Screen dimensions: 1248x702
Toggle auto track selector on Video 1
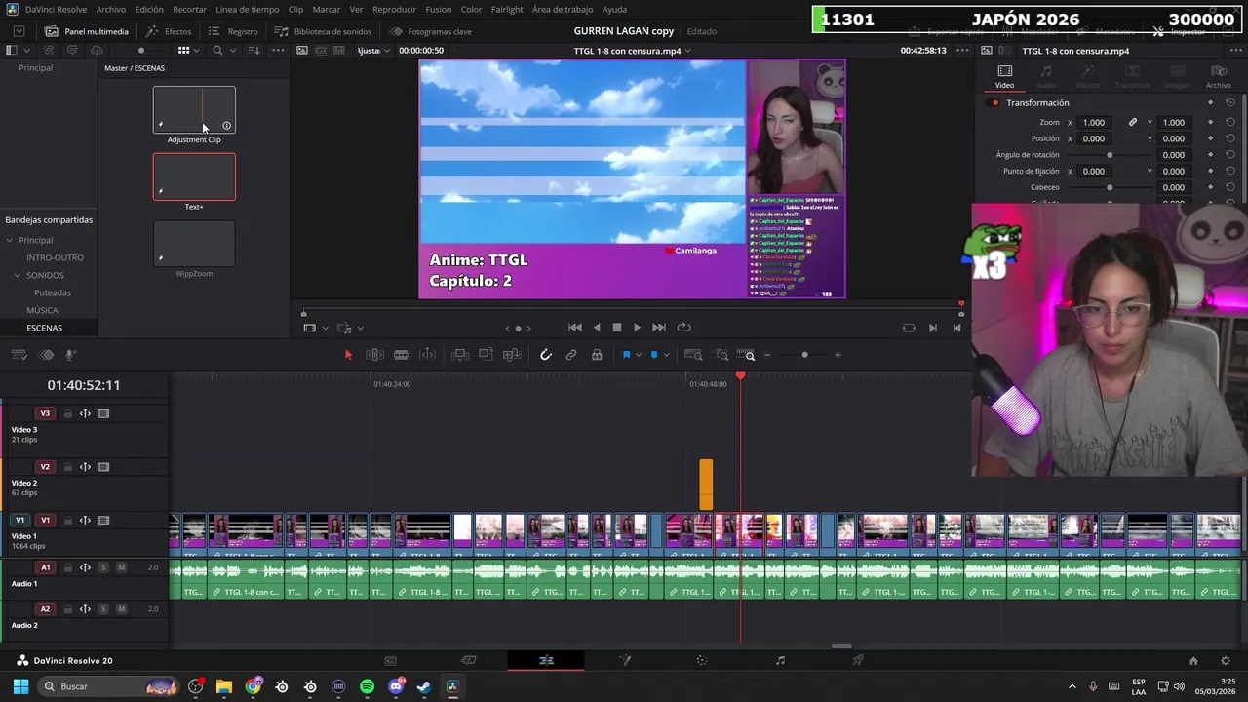[85, 521]
